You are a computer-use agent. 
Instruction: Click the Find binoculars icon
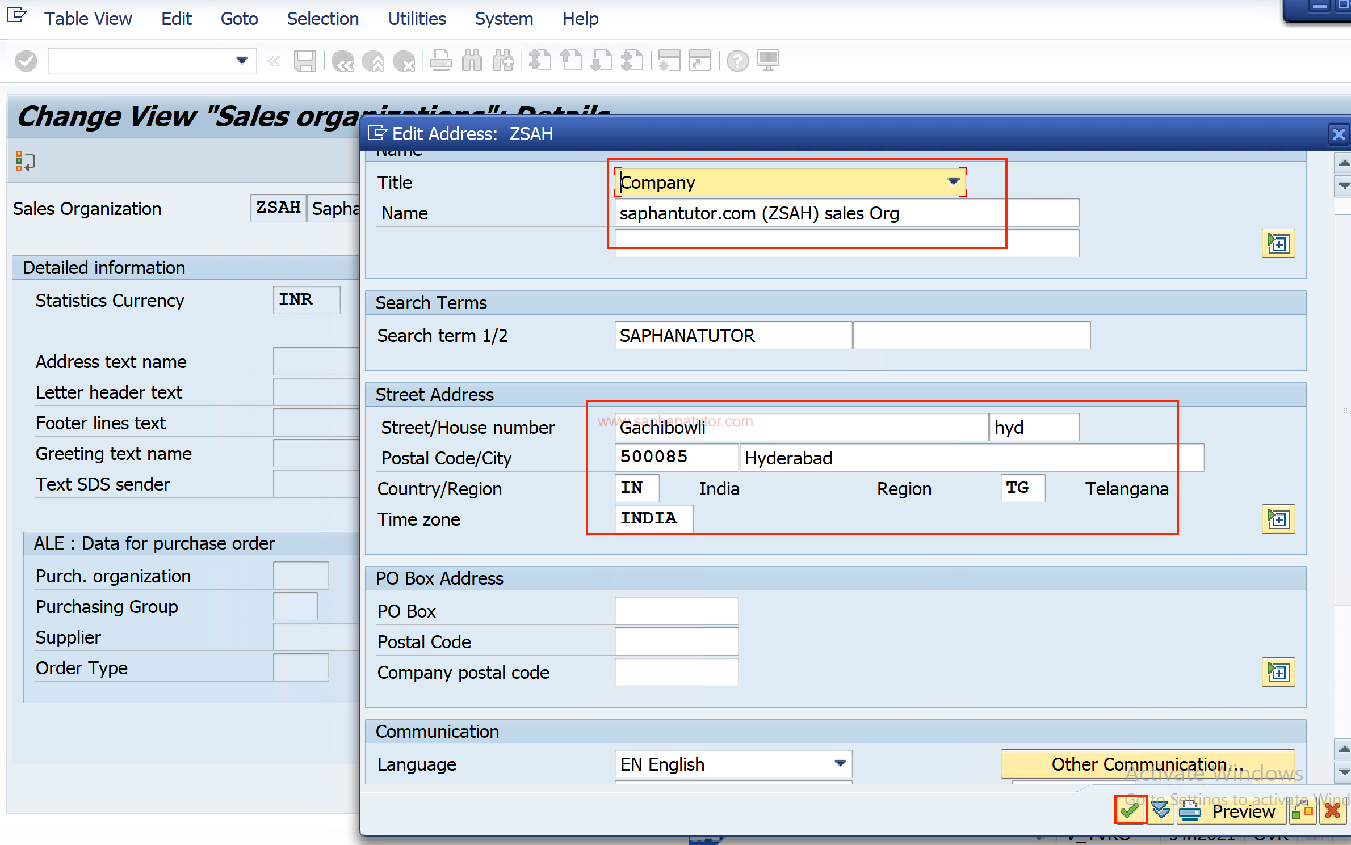(x=471, y=61)
